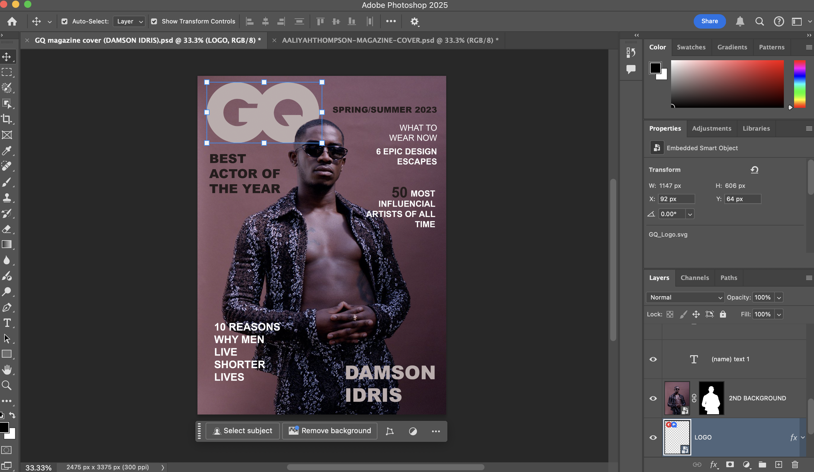Viewport: 814px width, 472px height.
Task: Click the rainbow hue slider strip
Action: pos(800,84)
